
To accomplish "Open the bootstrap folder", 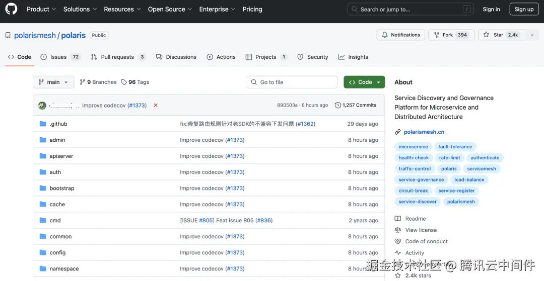I will tap(62, 189).
